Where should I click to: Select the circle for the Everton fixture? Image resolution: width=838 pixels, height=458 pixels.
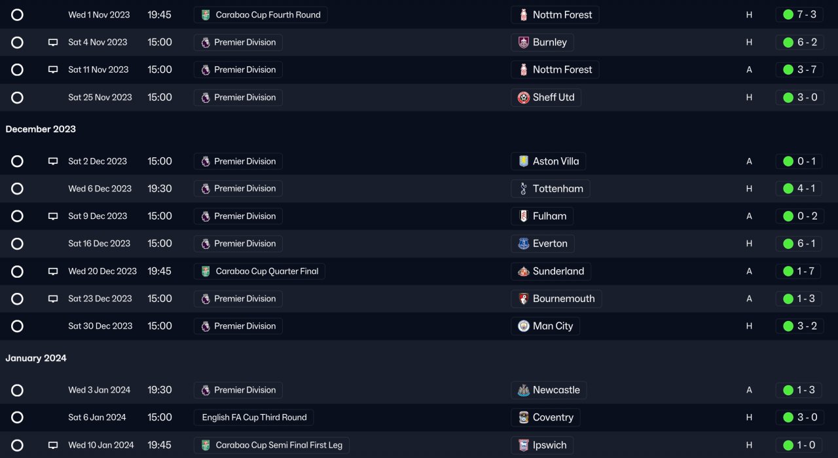[17, 244]
